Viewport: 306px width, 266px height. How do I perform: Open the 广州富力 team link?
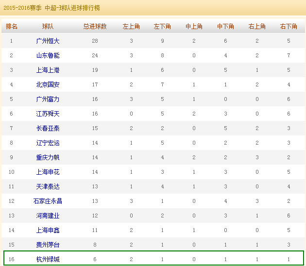point(48,99)
